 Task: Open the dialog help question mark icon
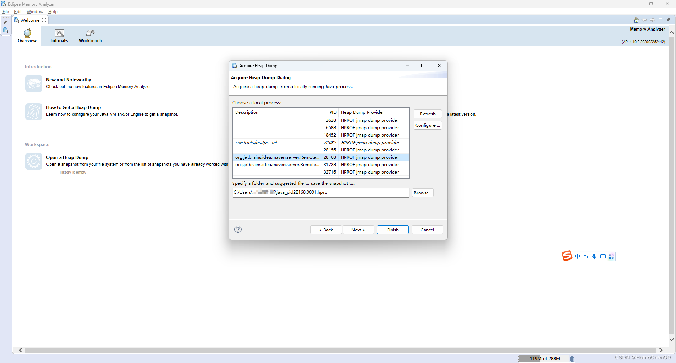[238, 229]
